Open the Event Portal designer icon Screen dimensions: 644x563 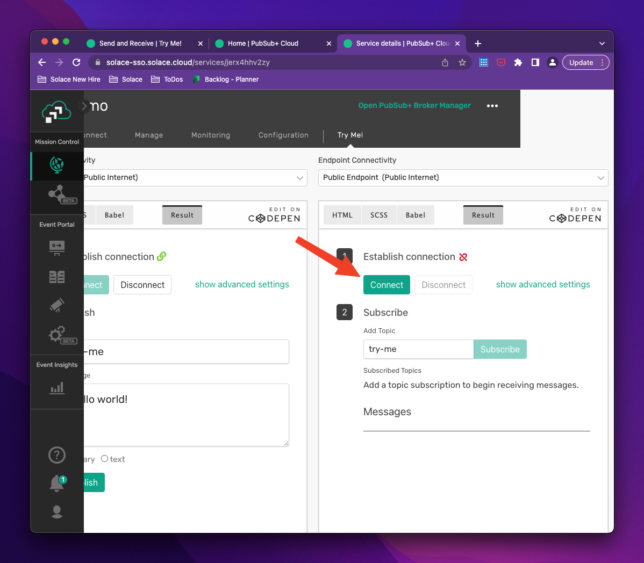57,247
